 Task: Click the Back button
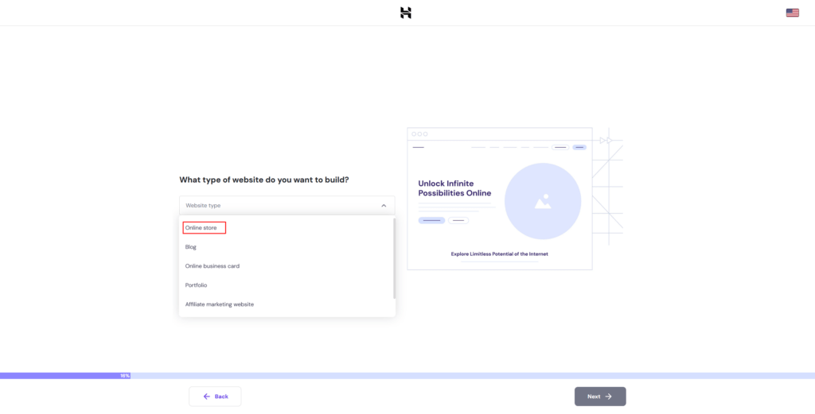click(215, 397)
